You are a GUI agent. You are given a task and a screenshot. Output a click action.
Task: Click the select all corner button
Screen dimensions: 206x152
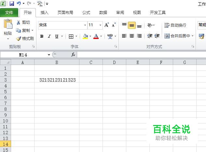(6, 62)
